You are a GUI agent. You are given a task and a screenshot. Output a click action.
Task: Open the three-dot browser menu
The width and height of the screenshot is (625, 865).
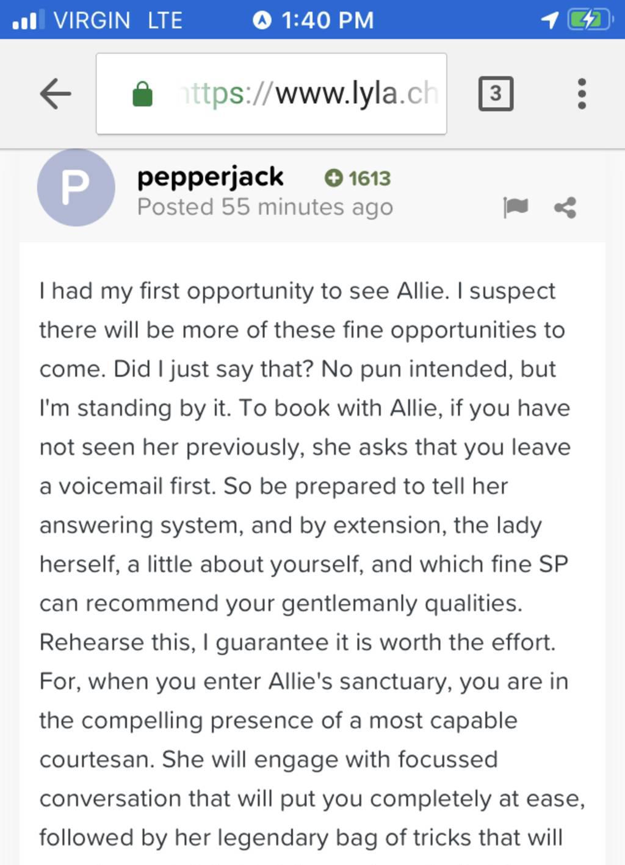tap(582, 94)
